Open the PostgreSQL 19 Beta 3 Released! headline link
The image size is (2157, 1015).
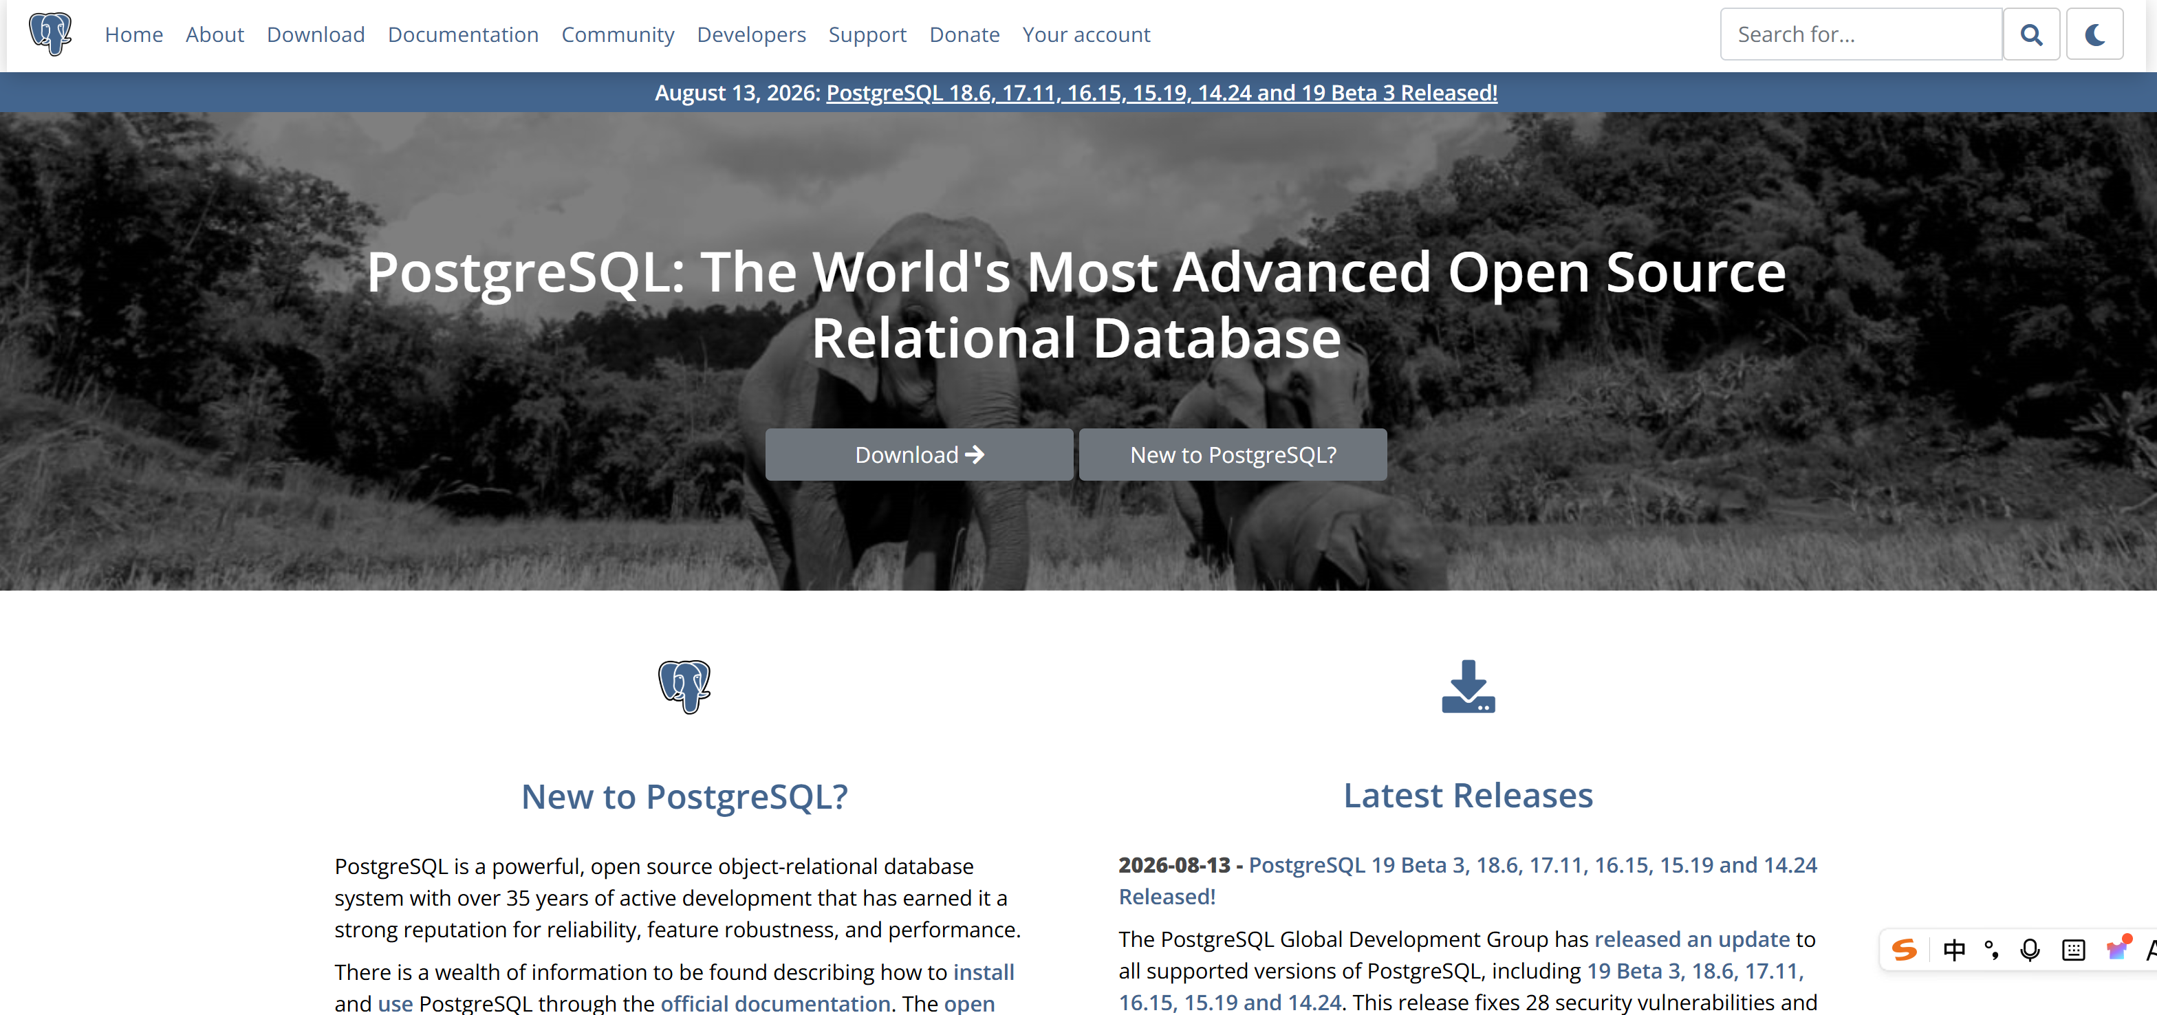pos(1468,880)
